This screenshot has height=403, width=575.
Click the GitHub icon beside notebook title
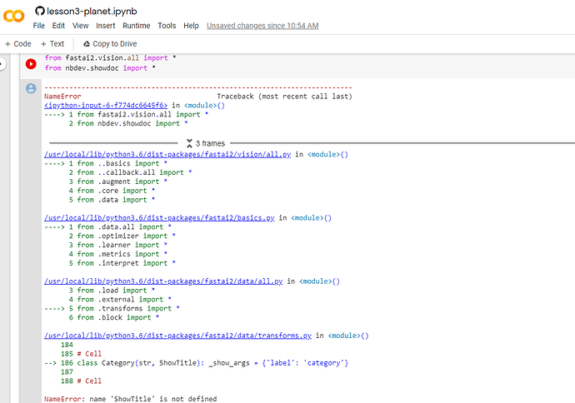(x=40, y=11)
